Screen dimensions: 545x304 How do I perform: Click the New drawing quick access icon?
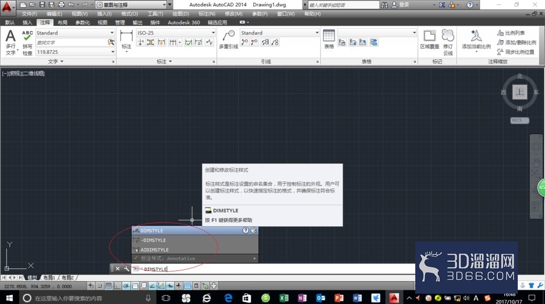pos(23,5)
